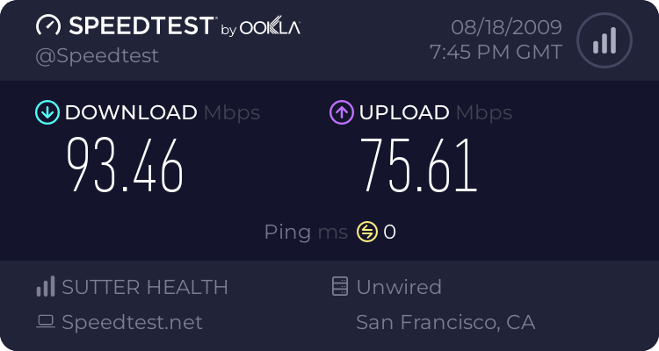Click the Speedtest gauge logo icon
This screenshot has height=351, width=659.
pyautogui.click(x=48, y=25)
